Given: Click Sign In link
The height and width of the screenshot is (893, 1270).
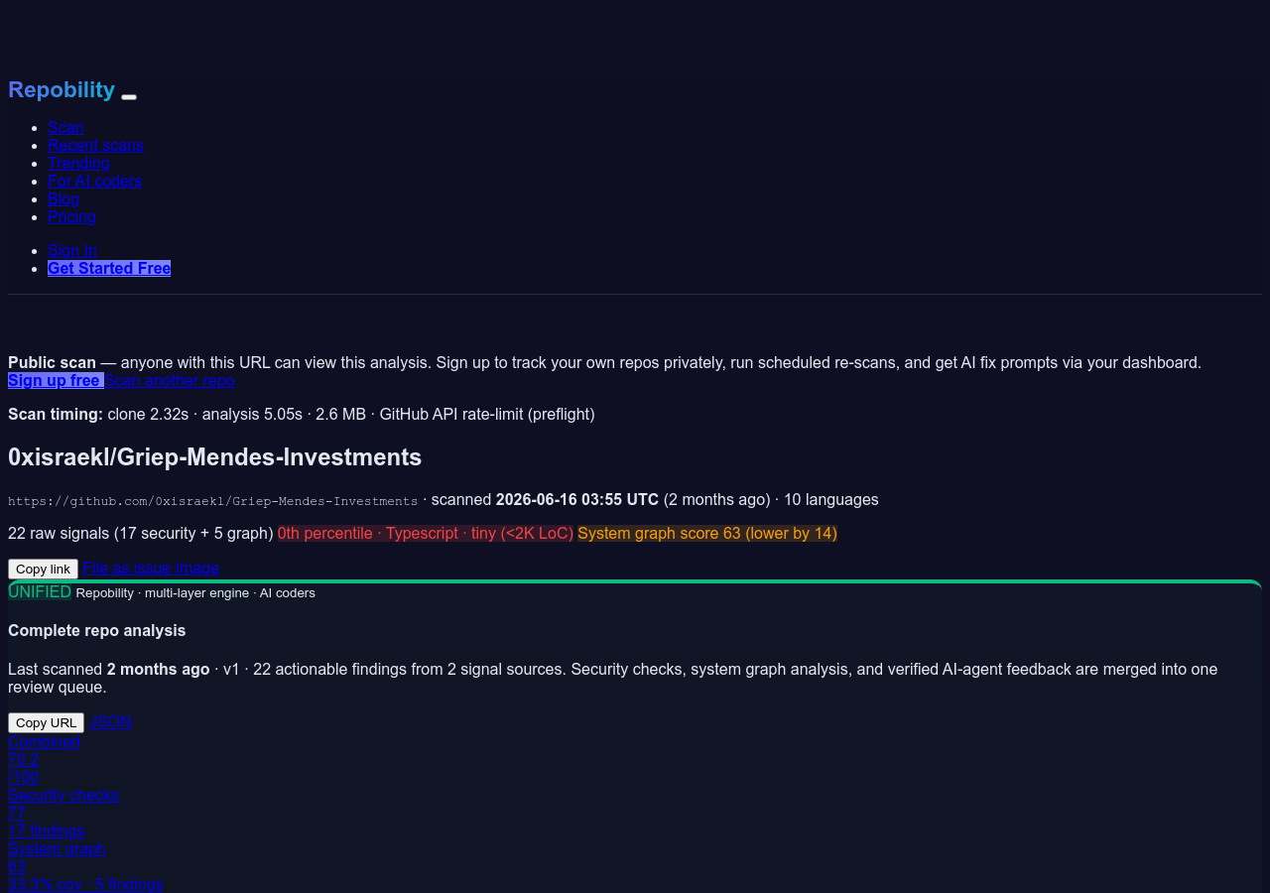Looking at the screenshot, I should 72,250.
